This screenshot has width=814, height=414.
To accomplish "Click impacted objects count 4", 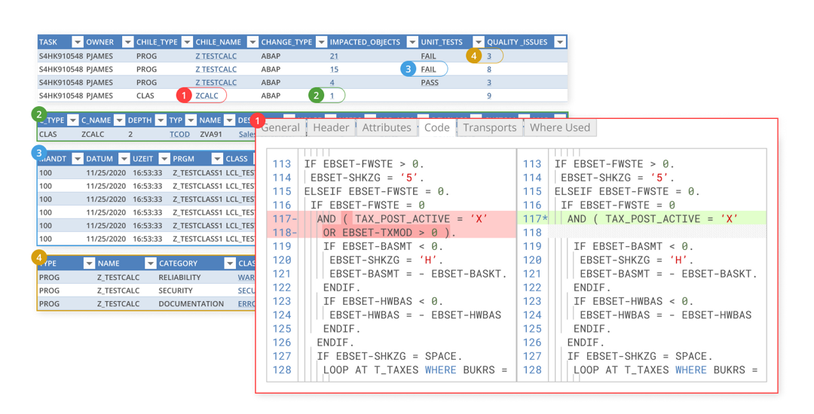I will point(332,82).
